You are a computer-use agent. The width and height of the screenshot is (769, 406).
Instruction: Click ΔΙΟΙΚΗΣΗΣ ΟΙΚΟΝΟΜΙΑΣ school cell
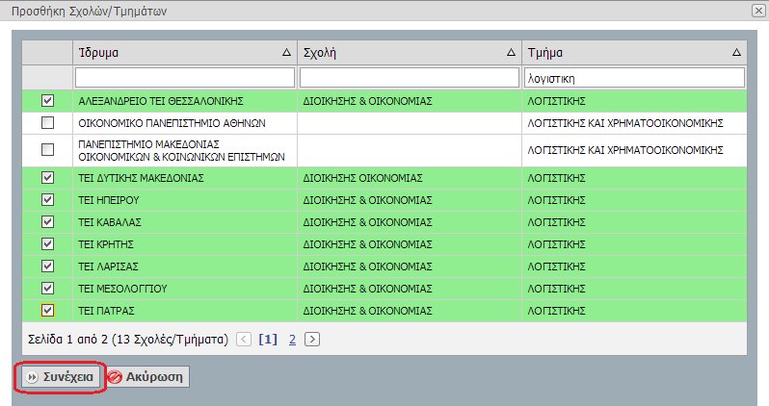[410, 178]
